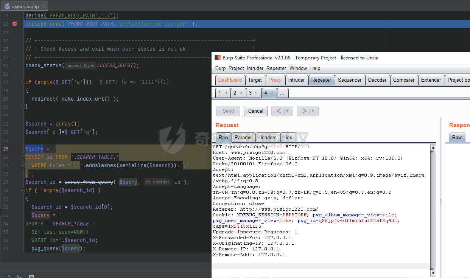This screenshot has width=470, height=278.
Task: Click the 'Host: www.piwigo1220.com' header line
Action: click(249, 152)
